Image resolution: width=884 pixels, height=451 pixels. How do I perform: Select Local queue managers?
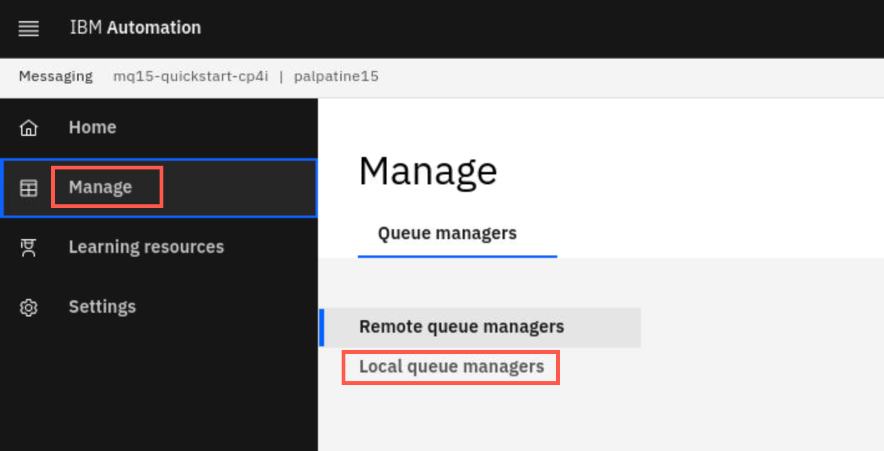point(451,367)
